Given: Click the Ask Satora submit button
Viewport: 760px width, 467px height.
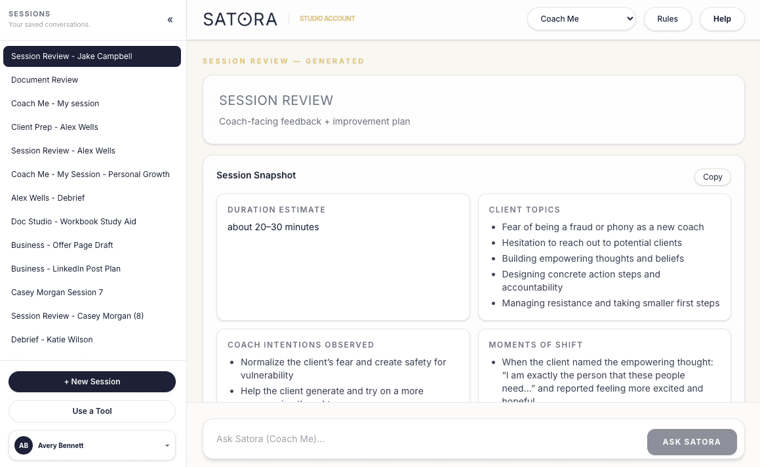Looking at the screenshot, I should click(692, 442).
